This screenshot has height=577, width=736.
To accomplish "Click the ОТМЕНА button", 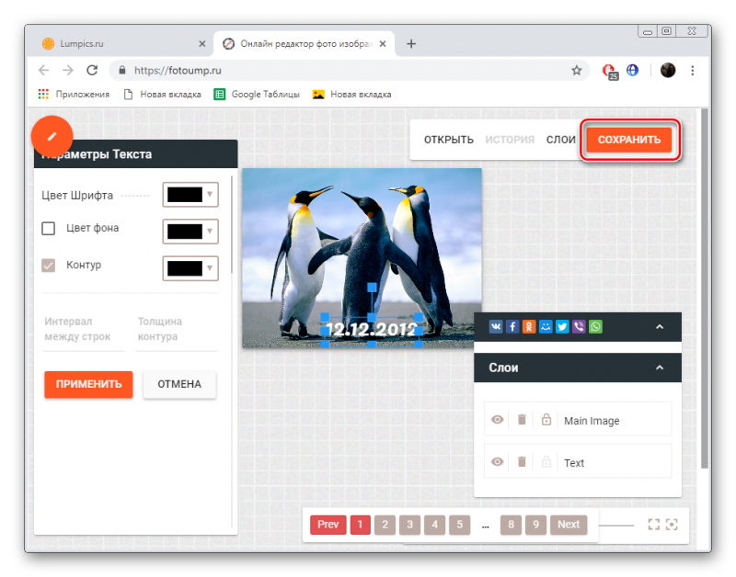I will [179, 384].
